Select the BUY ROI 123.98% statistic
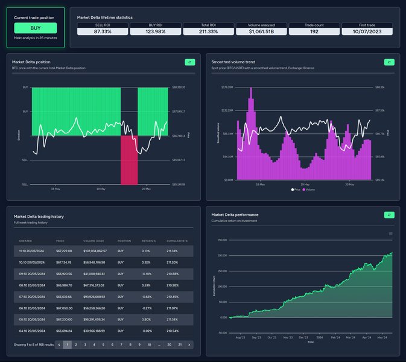406x362 pixels. coord(156,29)
